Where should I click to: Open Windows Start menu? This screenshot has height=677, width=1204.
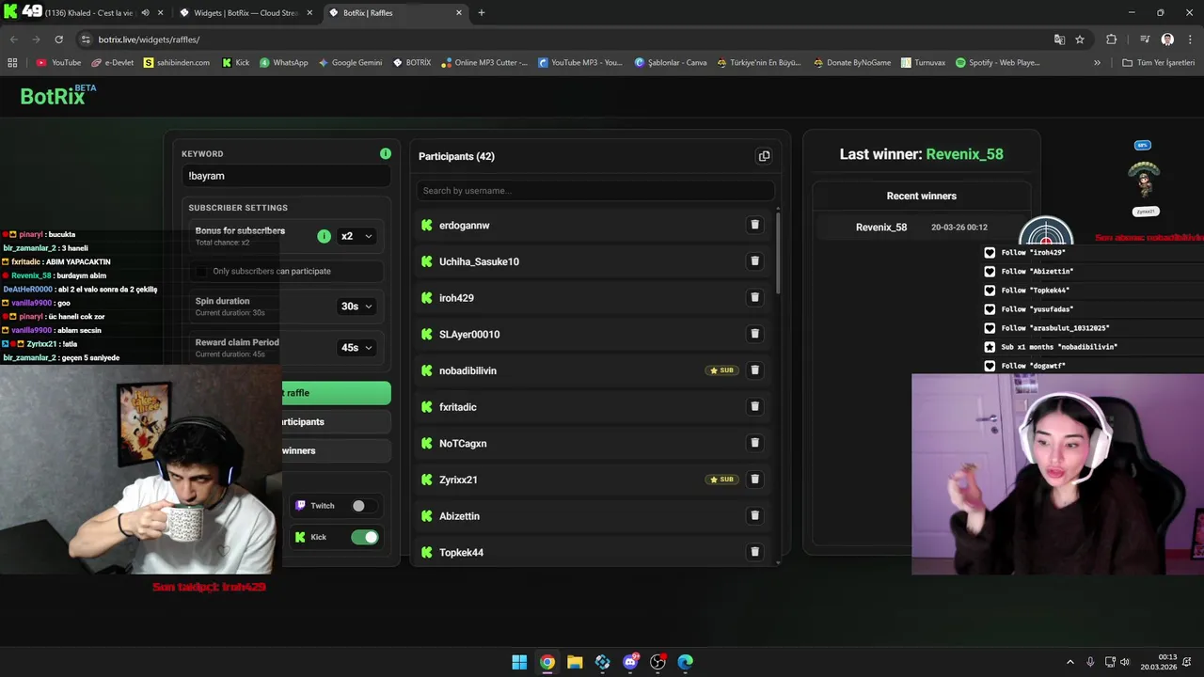coord(519,662)
